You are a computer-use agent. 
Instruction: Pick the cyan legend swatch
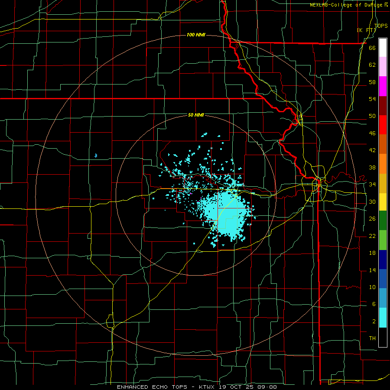(x=383, y=318)
